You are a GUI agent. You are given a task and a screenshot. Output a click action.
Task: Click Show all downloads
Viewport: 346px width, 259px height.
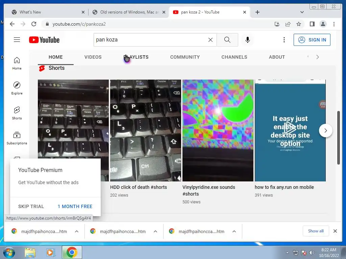316,231
